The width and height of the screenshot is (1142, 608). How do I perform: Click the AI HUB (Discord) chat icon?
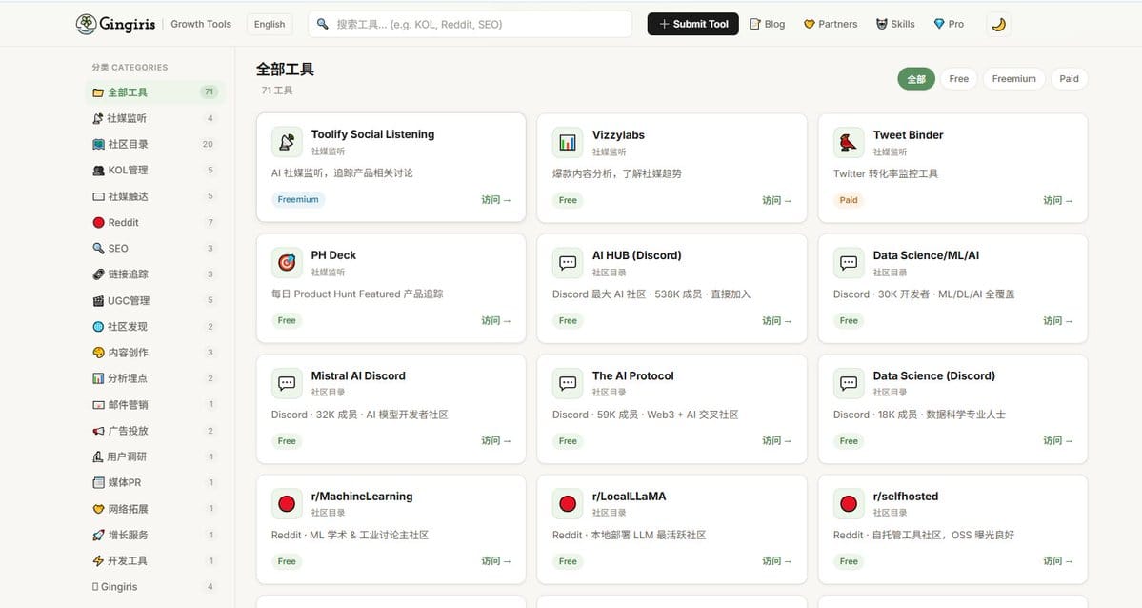point(568,262)
